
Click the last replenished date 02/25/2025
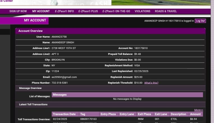coord(141,71)
